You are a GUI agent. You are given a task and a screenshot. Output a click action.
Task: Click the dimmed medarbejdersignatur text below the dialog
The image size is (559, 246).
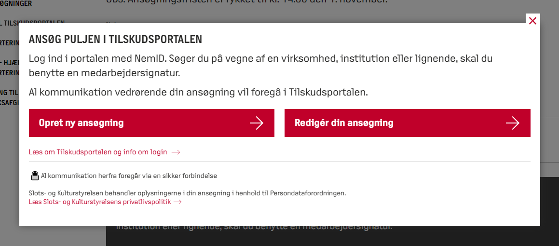point(255,227)
